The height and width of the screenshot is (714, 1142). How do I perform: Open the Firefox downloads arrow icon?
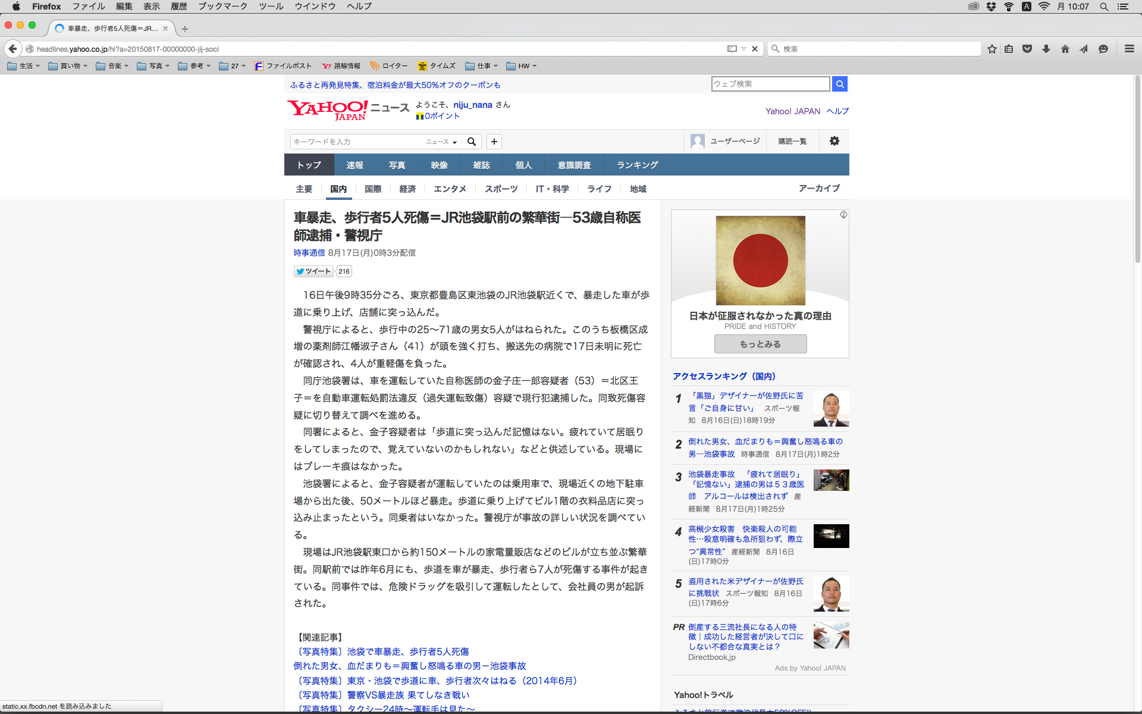pyautogui.click(x=1046, y=49)
